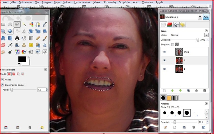
Task: Hide layer 1 via its eye icon
Action: (165, 69)
